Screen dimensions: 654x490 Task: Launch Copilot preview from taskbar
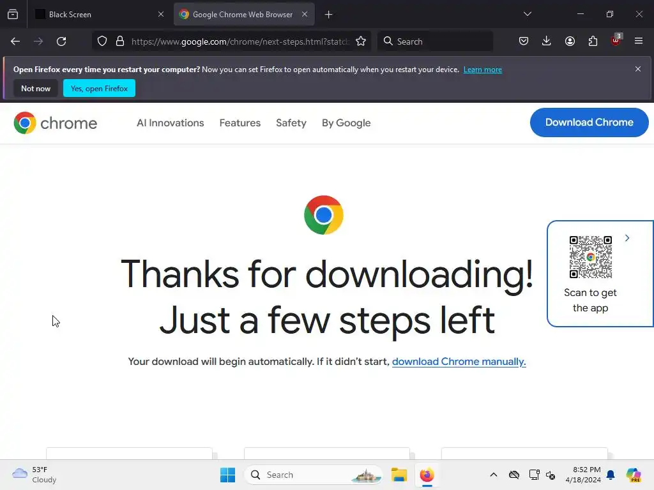[x=634, y=475]
